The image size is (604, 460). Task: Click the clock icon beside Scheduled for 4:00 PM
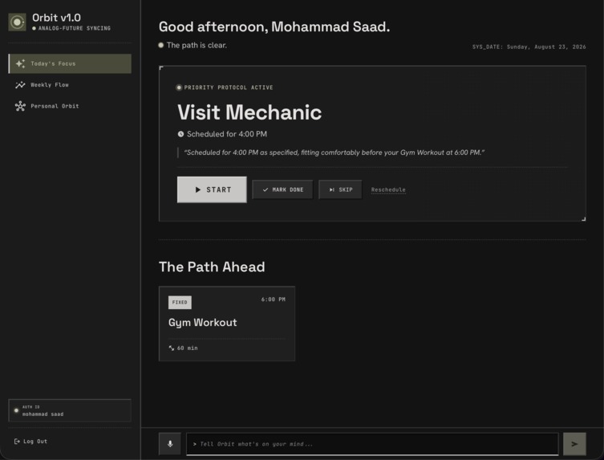point(180,134)
